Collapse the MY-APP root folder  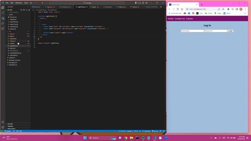coord(10,10)
